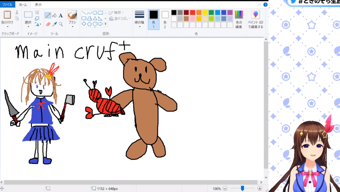Pick the orange color swatch
Image resolution: width=340 pixels, height=192 pixels.
[x=199, y=13]
